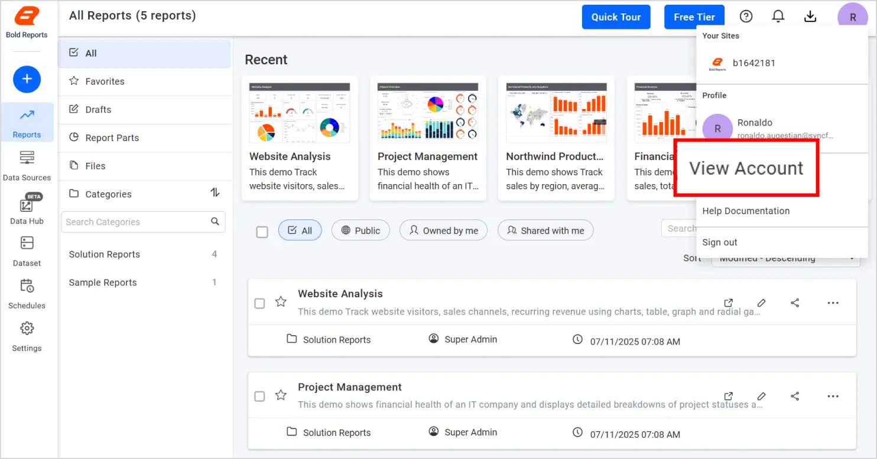Select the Public filter chip
The width and height of the screenshot is (877, 459).
point(360,231)
